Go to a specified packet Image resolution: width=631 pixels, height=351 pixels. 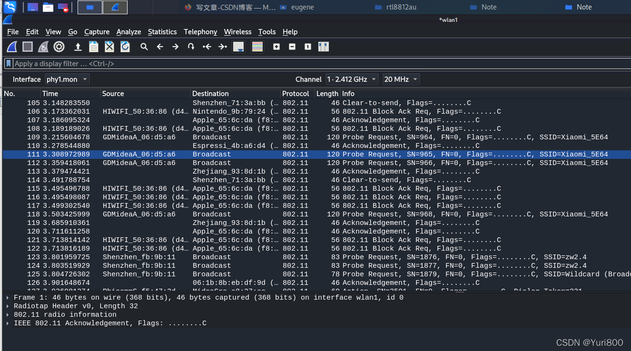point(191,47)
